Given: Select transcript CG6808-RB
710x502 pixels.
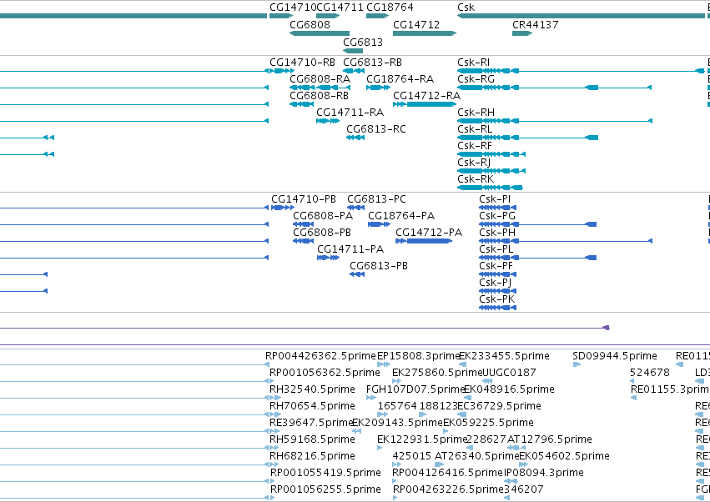Looking at the screenshot, I should [301, 104].
